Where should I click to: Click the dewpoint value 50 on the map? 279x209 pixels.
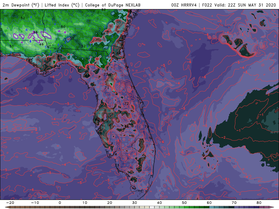63,27
